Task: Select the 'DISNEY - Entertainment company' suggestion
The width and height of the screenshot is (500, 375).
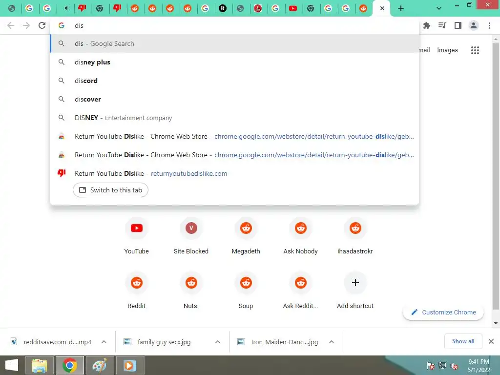Action: [234, 118]
